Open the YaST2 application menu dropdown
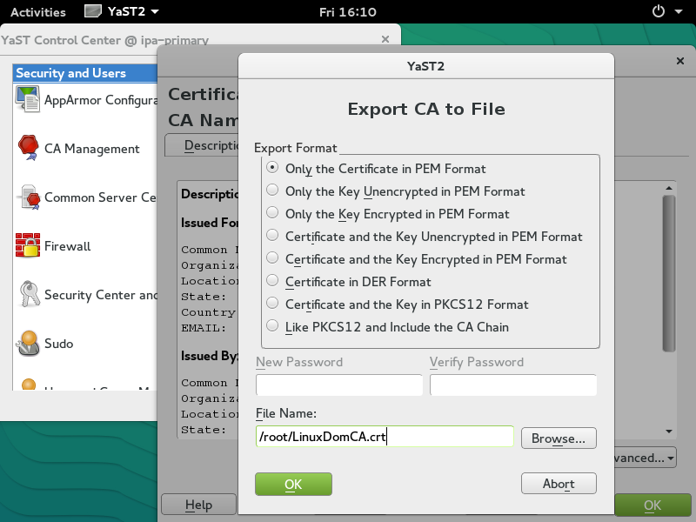This screenshot has width=696, height=522. tap(154, 12)
